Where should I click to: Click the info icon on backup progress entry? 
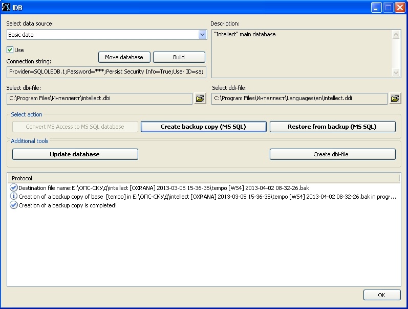[x=14, y=197]
